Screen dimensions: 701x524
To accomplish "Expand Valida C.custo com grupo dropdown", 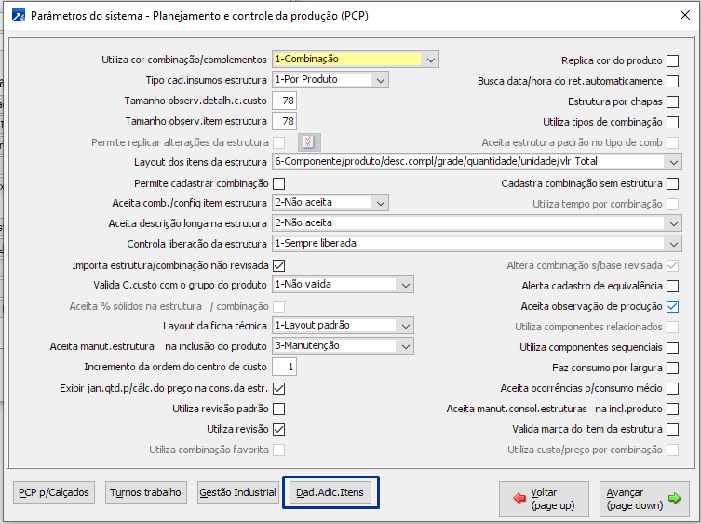I will (343, 285).
